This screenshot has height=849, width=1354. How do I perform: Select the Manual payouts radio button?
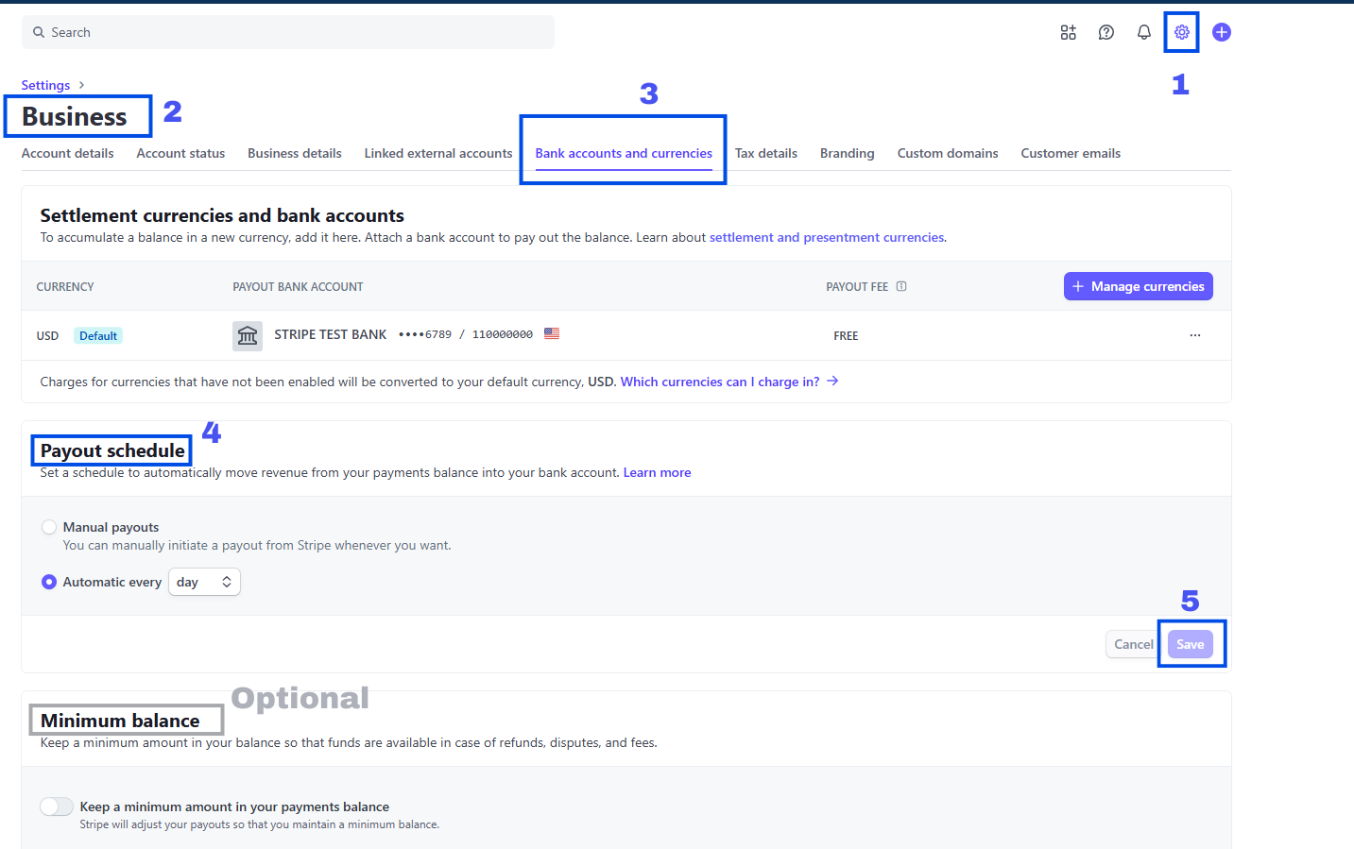tap(49, 527)
